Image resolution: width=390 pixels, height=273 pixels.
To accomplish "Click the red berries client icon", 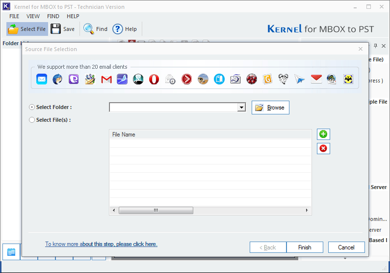I will point(252,79).
